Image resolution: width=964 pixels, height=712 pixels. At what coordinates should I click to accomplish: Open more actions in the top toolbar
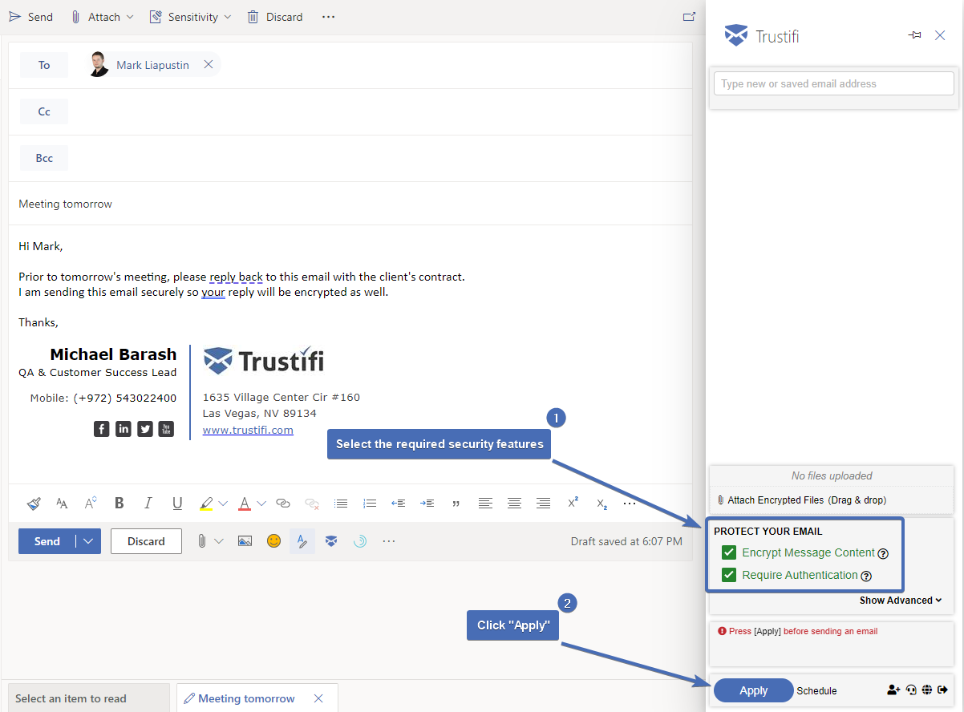[x=328, y=16]
